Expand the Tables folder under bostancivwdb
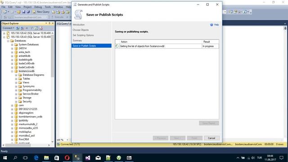This screenshot has height=162, width=288. 16,79
